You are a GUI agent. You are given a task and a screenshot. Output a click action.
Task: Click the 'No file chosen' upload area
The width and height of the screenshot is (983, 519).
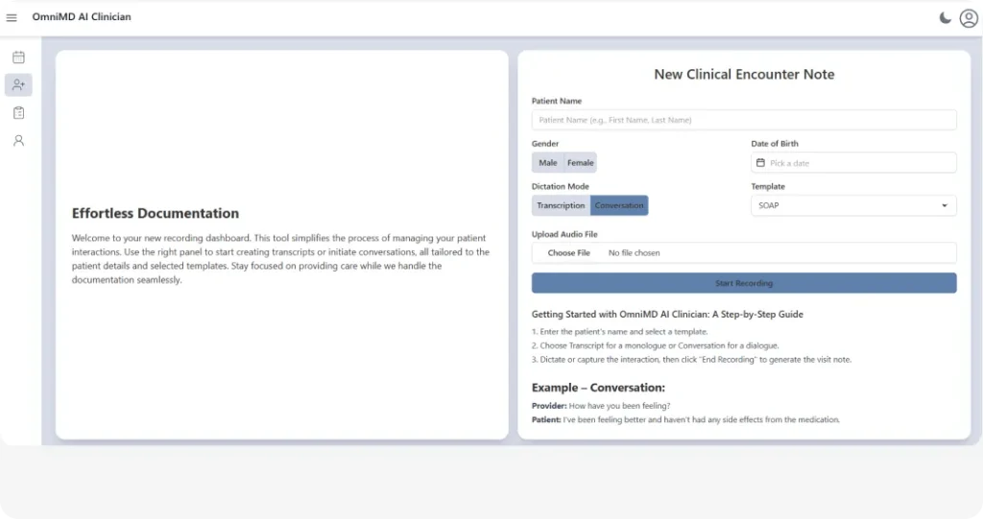pyautogui.click(x=635, y=253)
